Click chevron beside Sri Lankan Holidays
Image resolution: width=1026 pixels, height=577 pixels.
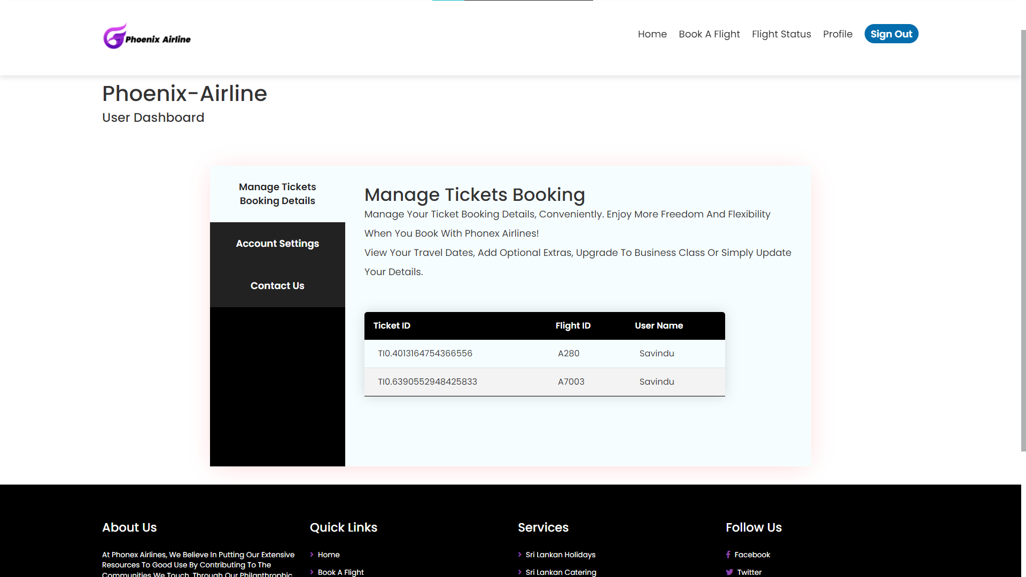point(519,555)
